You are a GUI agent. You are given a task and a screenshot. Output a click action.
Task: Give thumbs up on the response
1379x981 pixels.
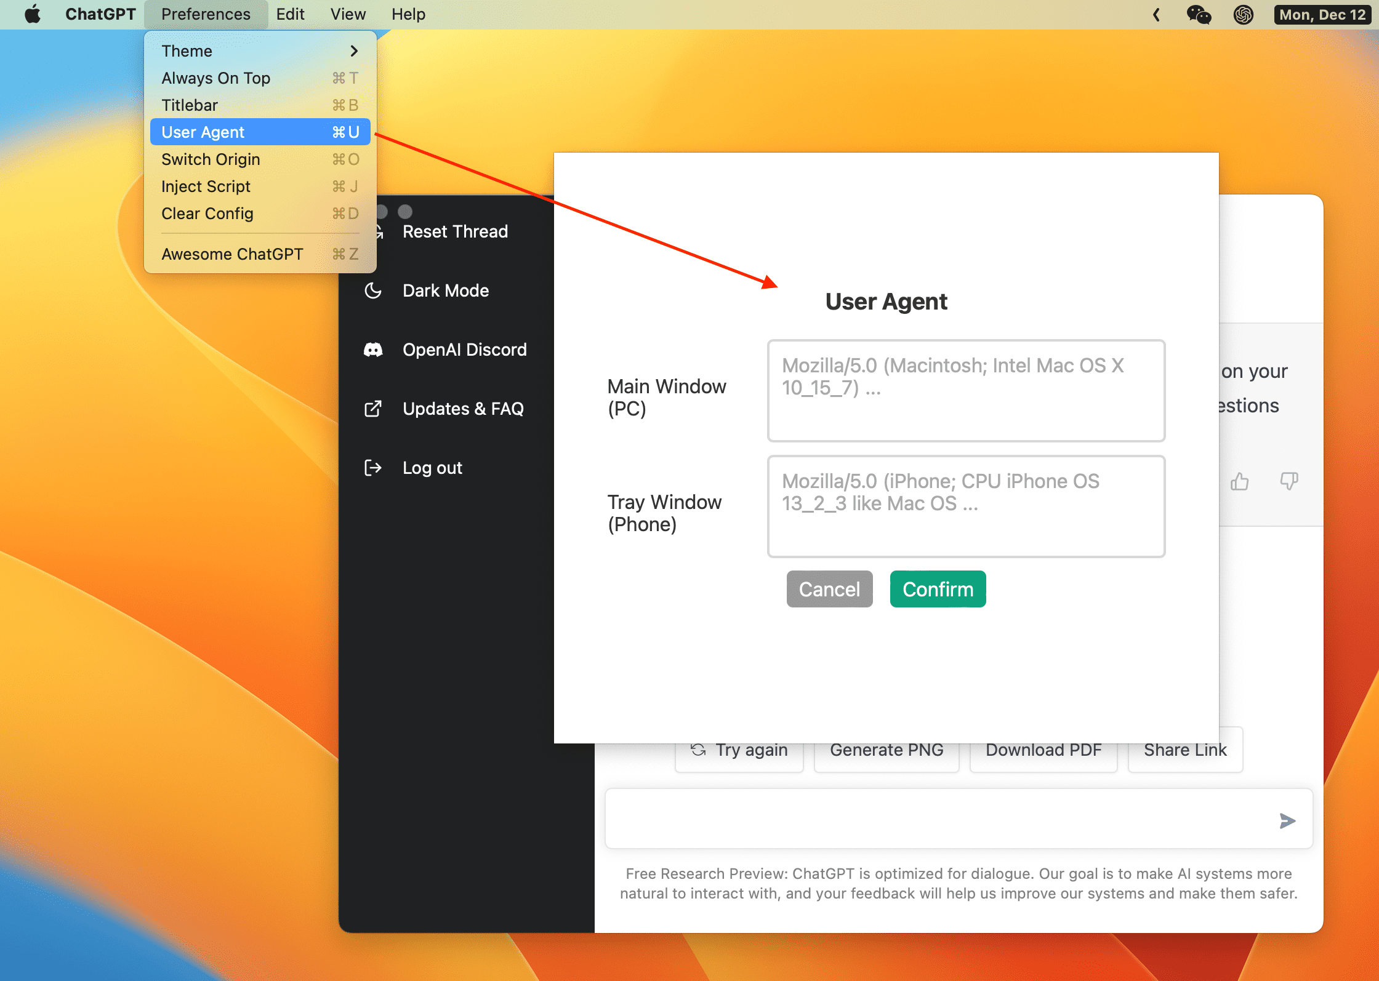click(1239, 482)
